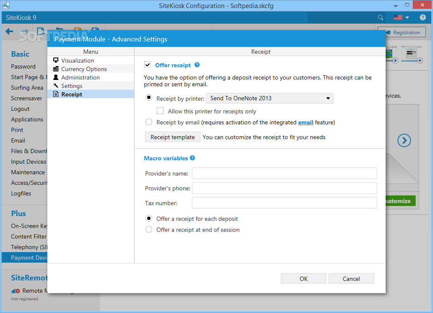Open Start Page & Browser in the sidebar

pos(29,77)
